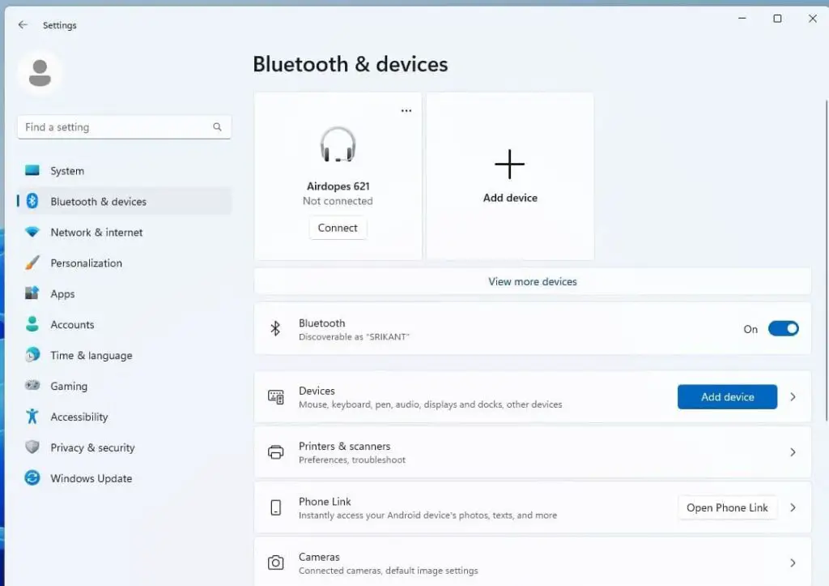Connect to the Airdopes 621 headphones
Viewport: 829px width, 586px height.
tap(338, 228)
